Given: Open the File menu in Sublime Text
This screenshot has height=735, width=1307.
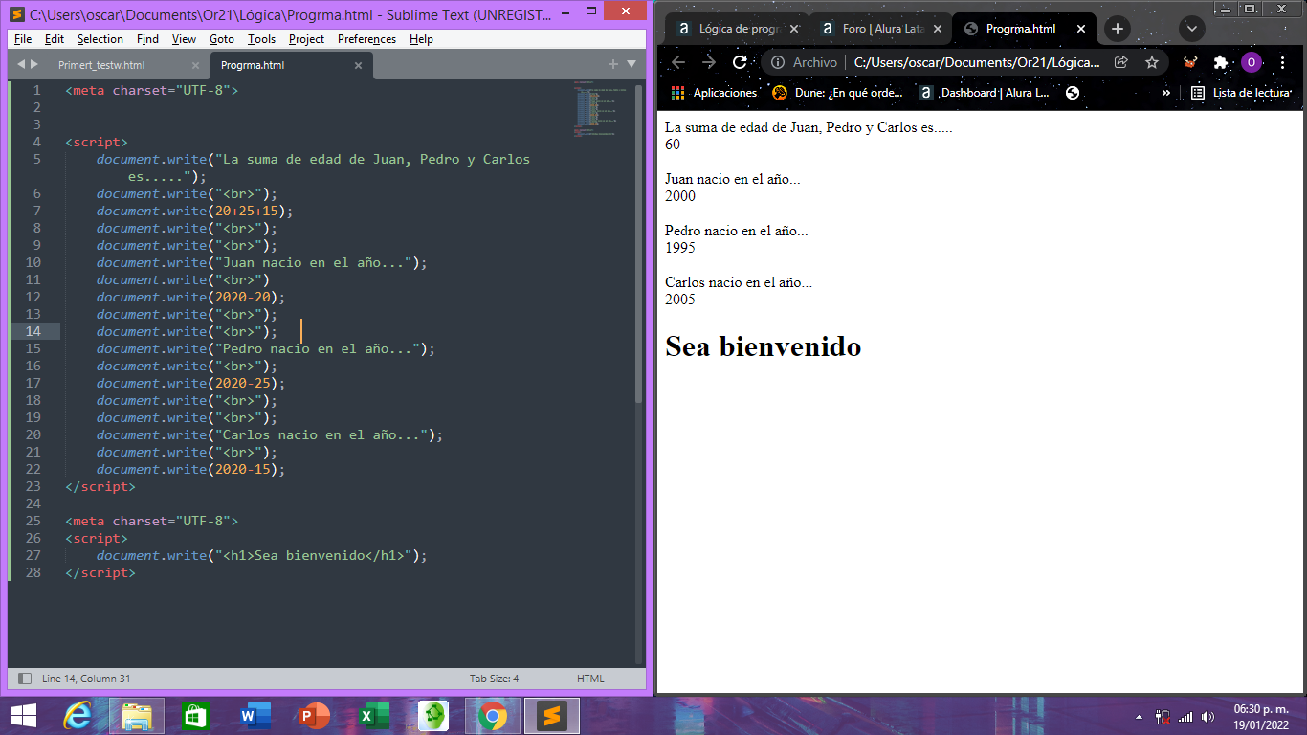Looking at the screenshot, I should [x=23, y=39].
